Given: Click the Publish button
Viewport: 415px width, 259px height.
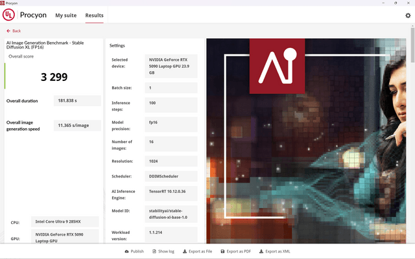Looking at the screenshot, I should [x=134, y=251].
